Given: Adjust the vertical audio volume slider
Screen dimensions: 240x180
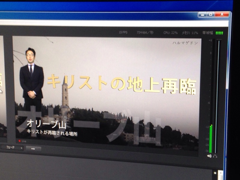Looking at the screenshot, I should pyautogui.click(x=219, y=96).
